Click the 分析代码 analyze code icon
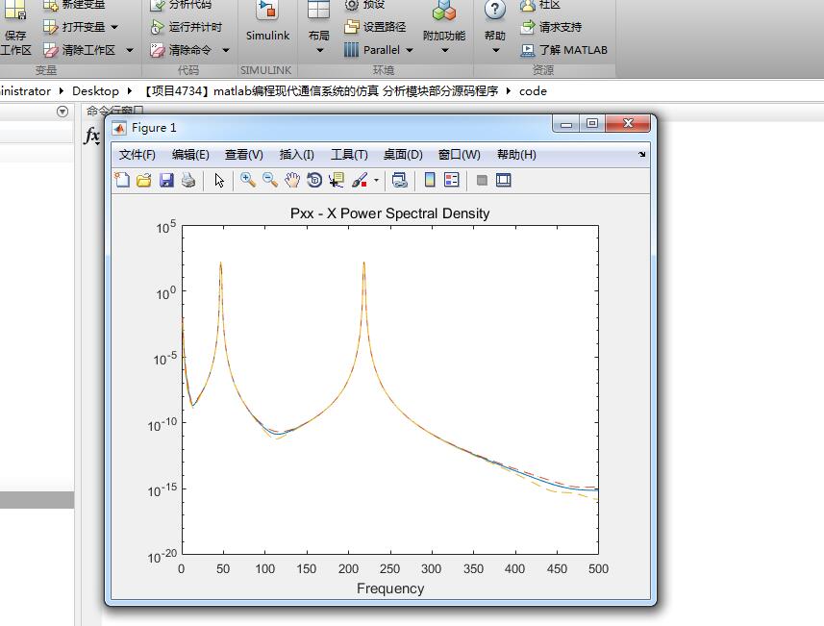 tap(158, 5)
